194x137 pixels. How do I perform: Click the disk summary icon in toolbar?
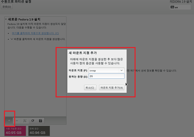pyautogui.click(x=40, y=121)
